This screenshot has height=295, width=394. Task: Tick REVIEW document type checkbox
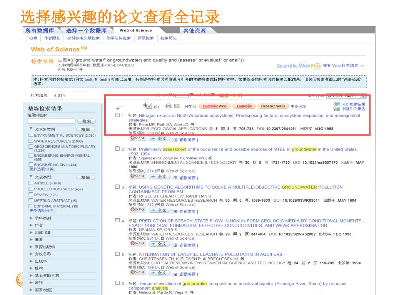(31, 194)
